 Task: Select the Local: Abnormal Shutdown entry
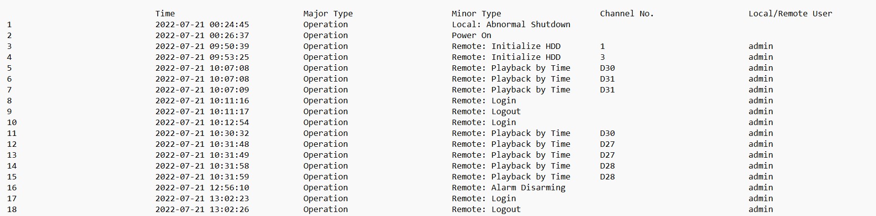[511, 25]
